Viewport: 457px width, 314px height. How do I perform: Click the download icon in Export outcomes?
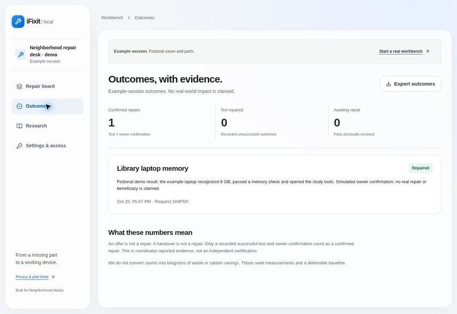pyautogui.click(x=388, y=84)
